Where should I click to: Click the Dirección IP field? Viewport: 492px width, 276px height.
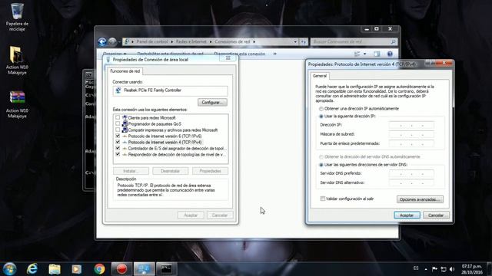click(x=411, y=125)
